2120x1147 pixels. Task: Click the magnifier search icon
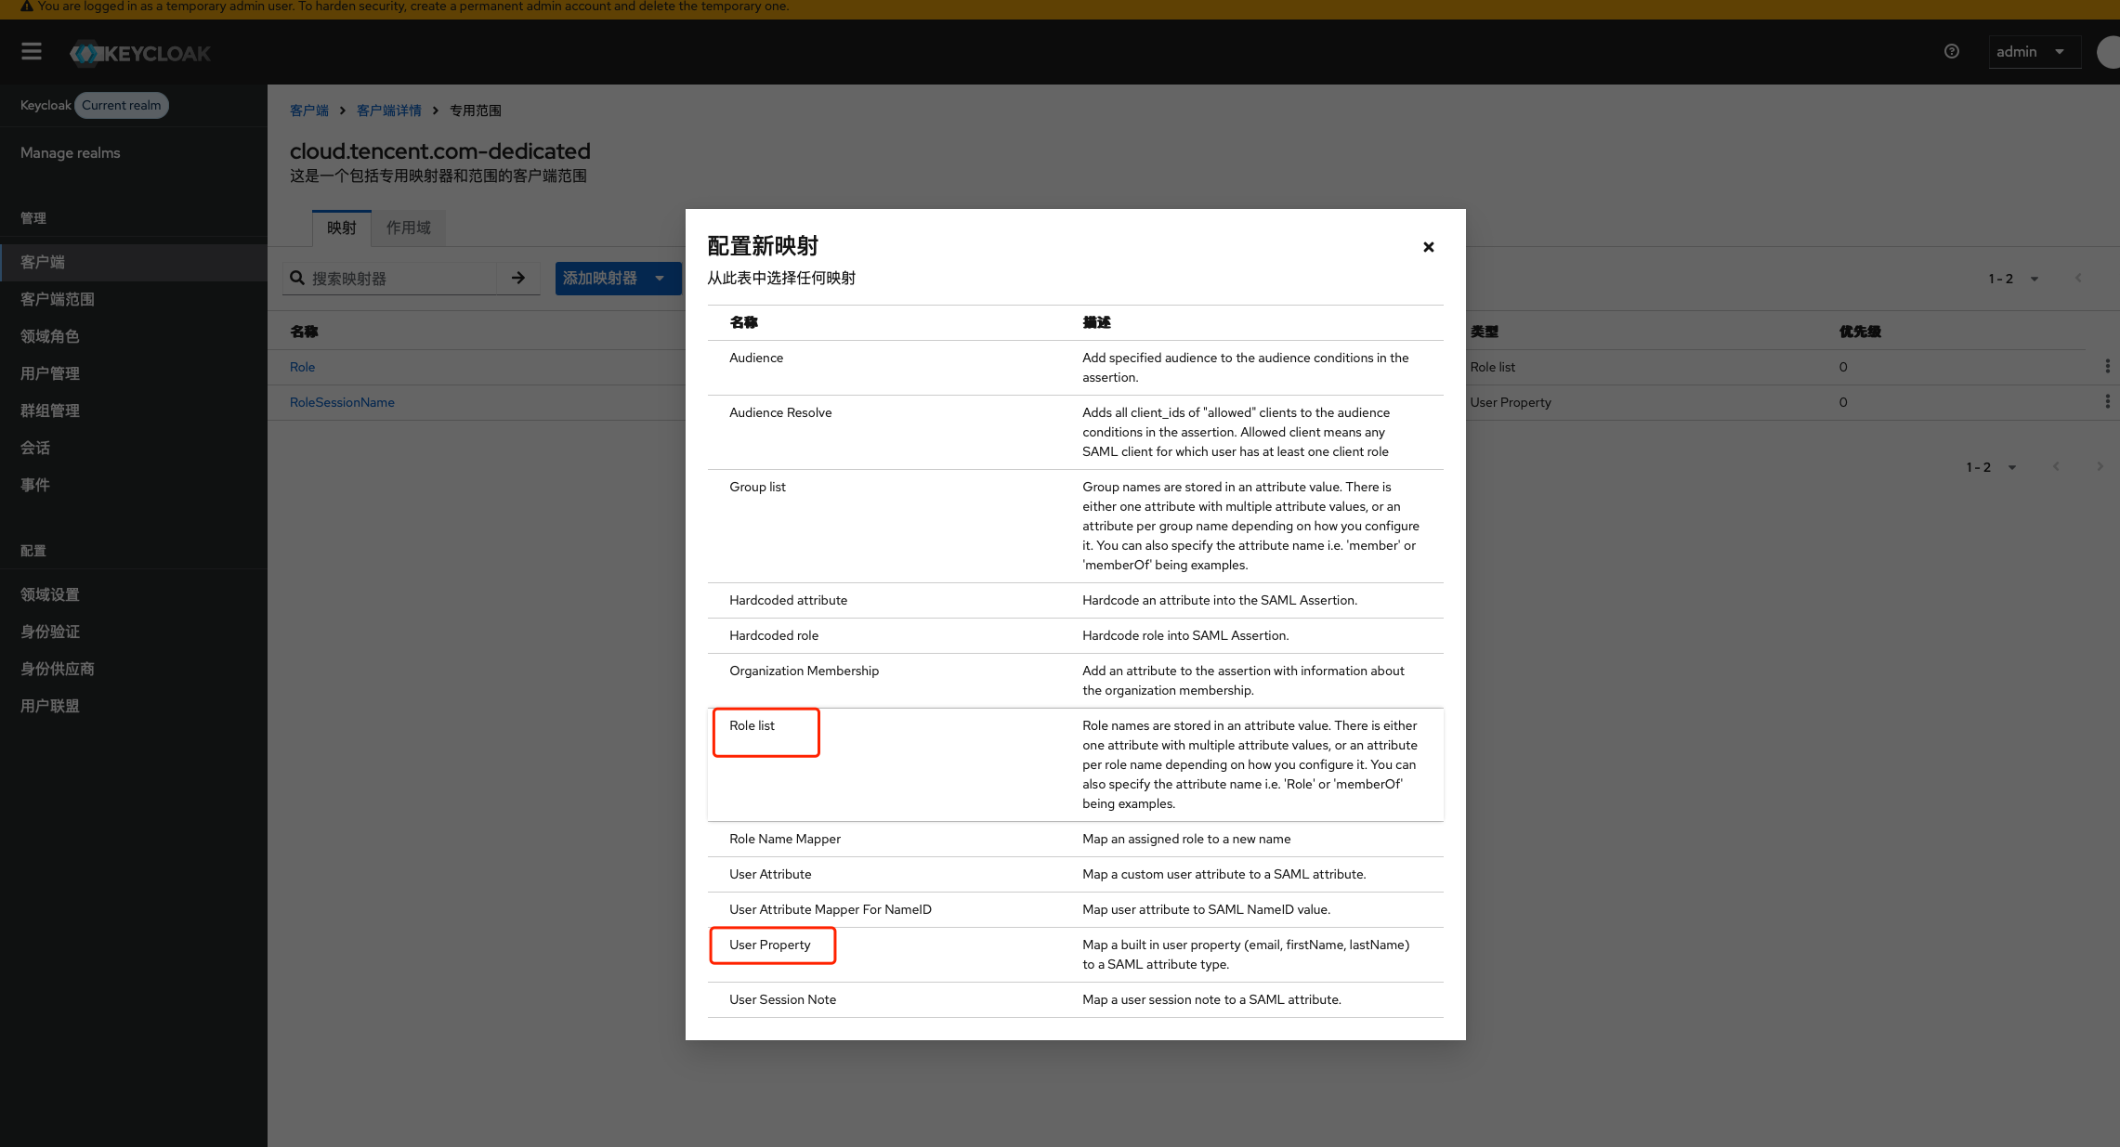click(x=297, y=279)
